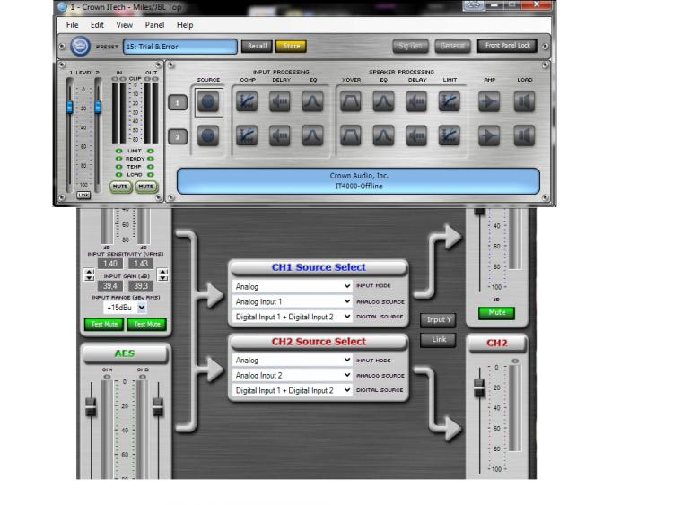Toggle CH1 output Mute button
The width and height of the screenshot is (673, 505).
click(496, 313)
